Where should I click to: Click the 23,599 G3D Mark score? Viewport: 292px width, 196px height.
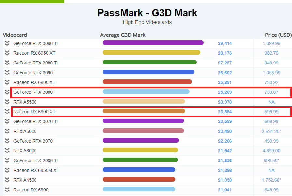pyautogui.click(x=225, y=121)
